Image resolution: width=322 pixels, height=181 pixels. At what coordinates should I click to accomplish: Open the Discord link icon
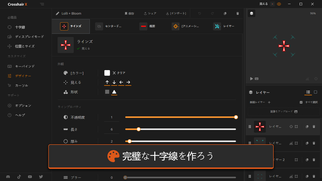point(8,177)
